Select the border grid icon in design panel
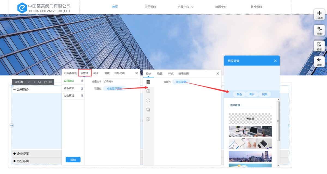The width and height of the screenshot is (327, 174). tap(148, 91)
